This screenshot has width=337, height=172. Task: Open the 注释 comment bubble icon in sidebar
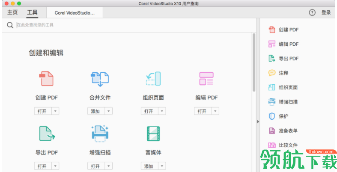pyautogui.click(x=272, y=73)
